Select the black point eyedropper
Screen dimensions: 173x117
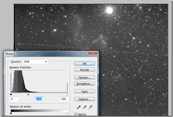click(x=79, y=107)
